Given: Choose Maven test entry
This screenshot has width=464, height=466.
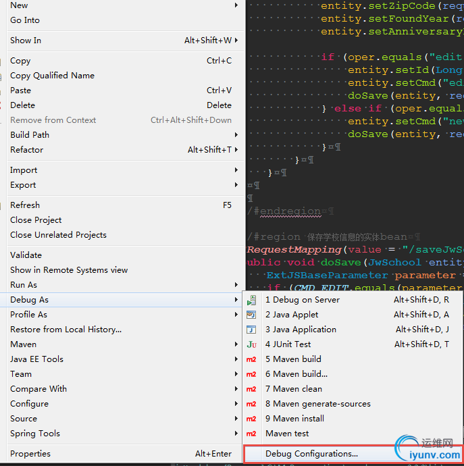Looking at the screenshot, I should [x=353, y=434].
